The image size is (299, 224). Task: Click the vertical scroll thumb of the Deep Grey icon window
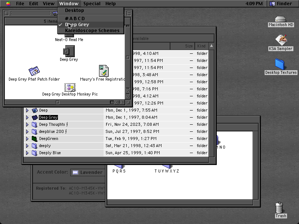(x=128, y=57)
